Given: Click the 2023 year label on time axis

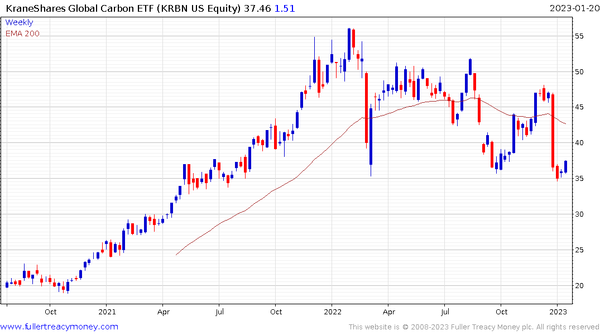Looking at the screenshot, I should tap(558, 312).
